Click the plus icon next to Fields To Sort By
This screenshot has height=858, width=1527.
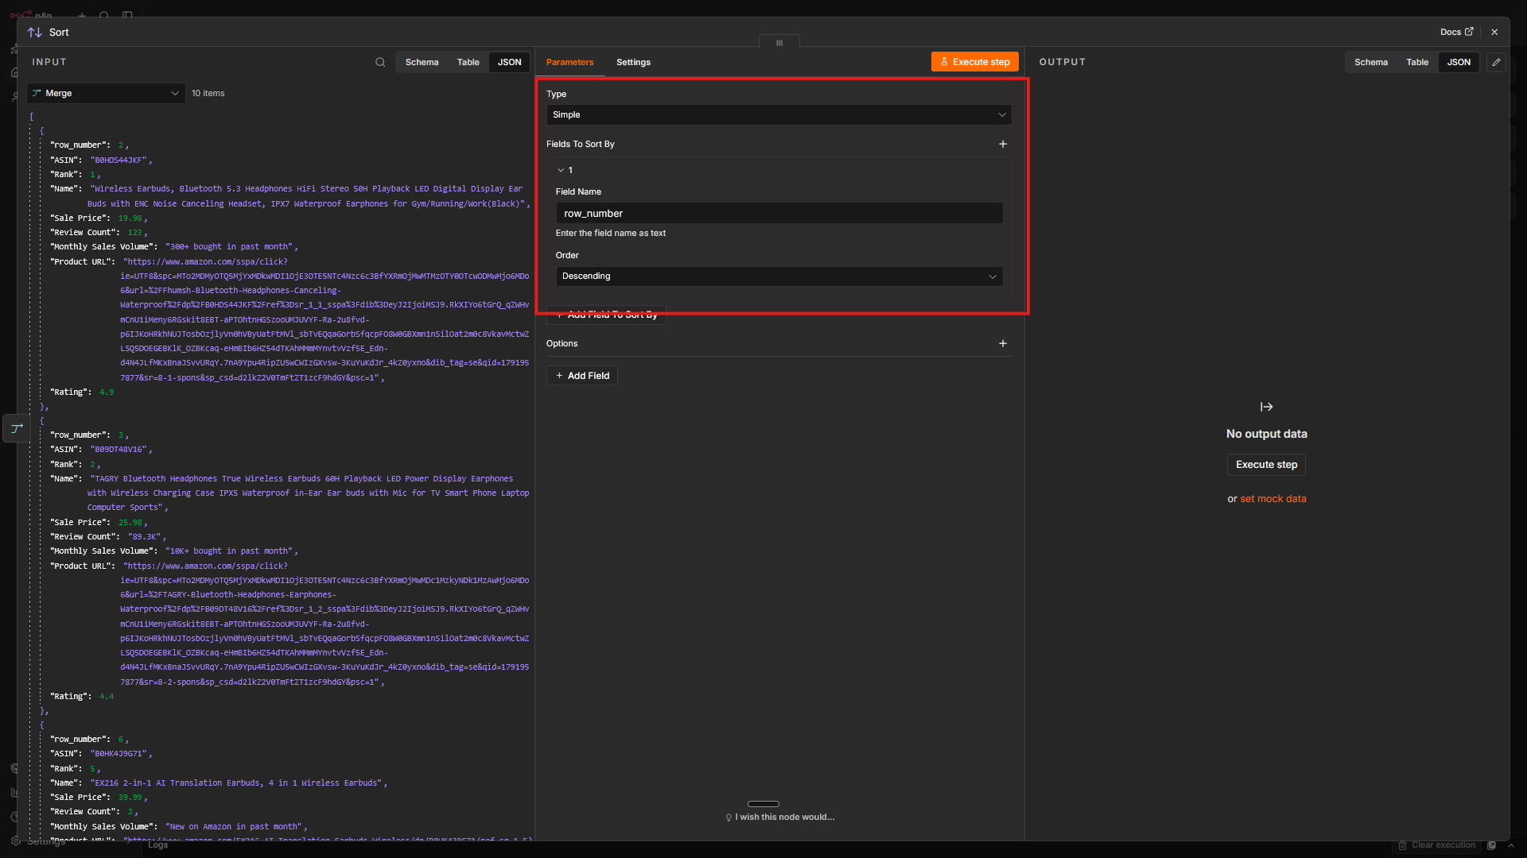point(1003,144)
